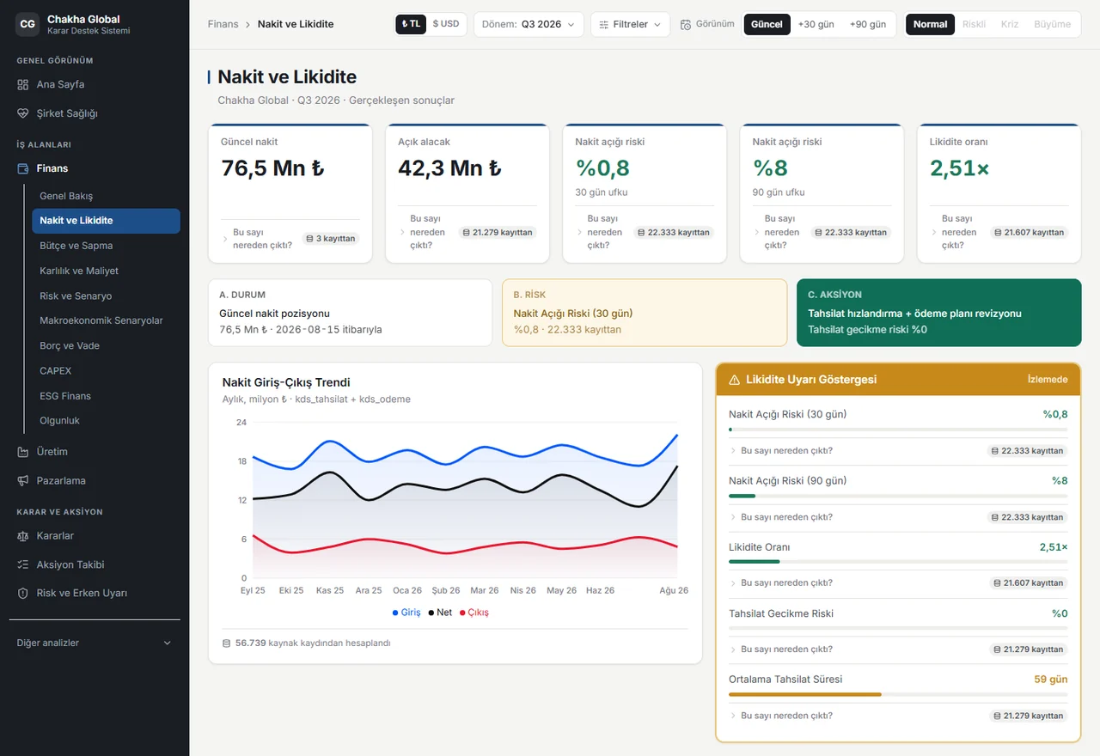This screenshot has width=1100, height=756.
Task: Toggle the Çıkış series in chart legend
Action: click(x=474, y=613)
